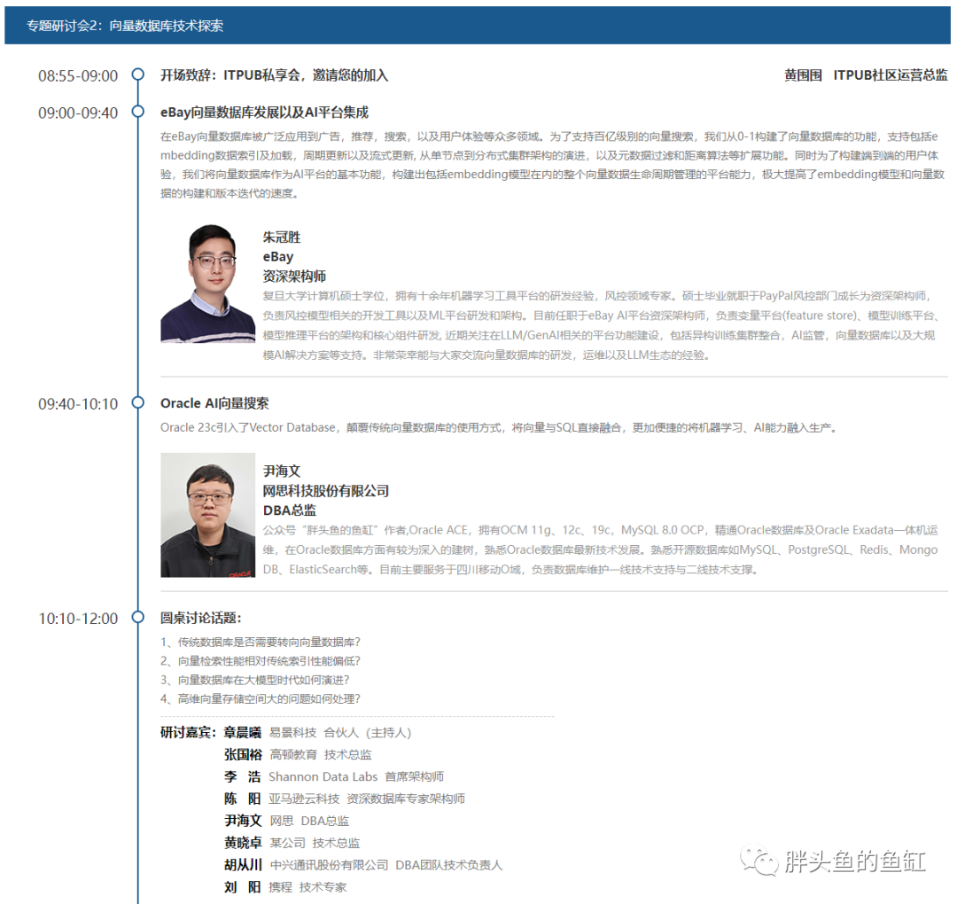Click guest name 章晨曦
The image size is (957, 904).
tap(242, 732)
